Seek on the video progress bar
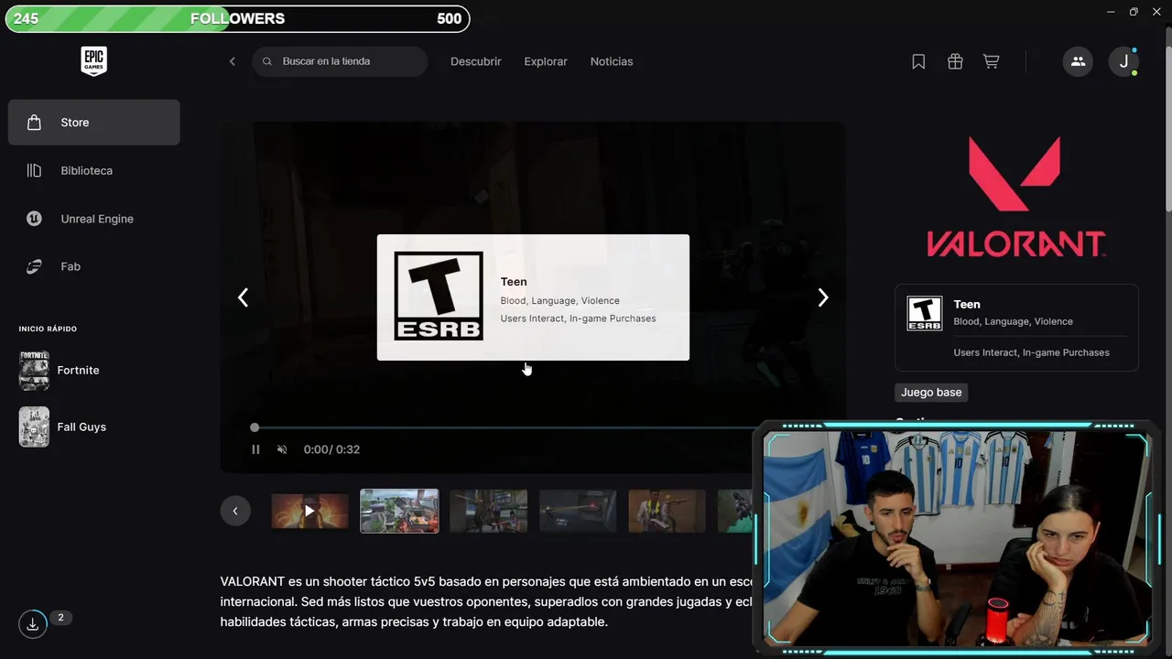Screen dimensions: 1172x659 504,427
